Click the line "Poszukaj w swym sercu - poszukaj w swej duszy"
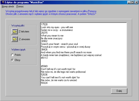The height and width of the screenshot is (101, 139). click(66, 47)
